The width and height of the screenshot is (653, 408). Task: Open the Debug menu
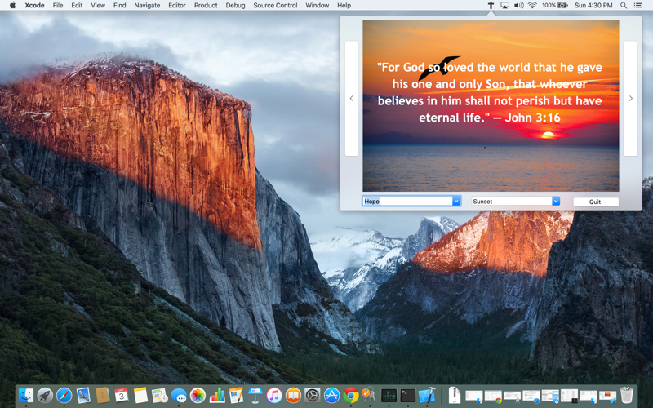coord(235,6)
